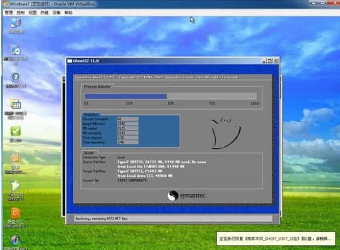Select the orange notepad desktop icon

click(x=15, y=158)
